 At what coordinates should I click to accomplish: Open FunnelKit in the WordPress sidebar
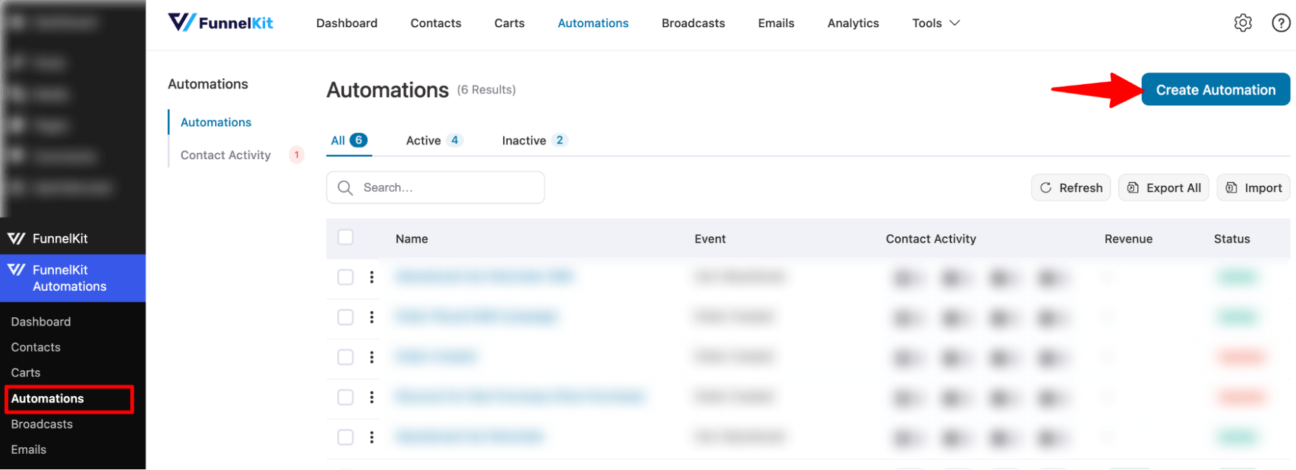73,239
